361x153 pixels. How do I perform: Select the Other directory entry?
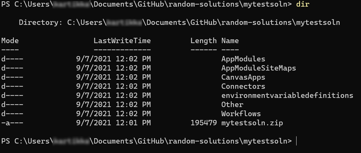tap(232, 105)
